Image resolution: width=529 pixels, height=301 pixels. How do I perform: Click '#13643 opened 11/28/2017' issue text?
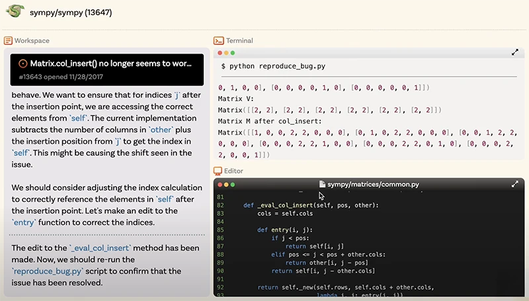pyautogui.click(x=61, y=77)
